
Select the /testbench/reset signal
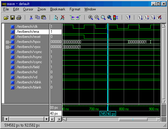coord(28,37)
